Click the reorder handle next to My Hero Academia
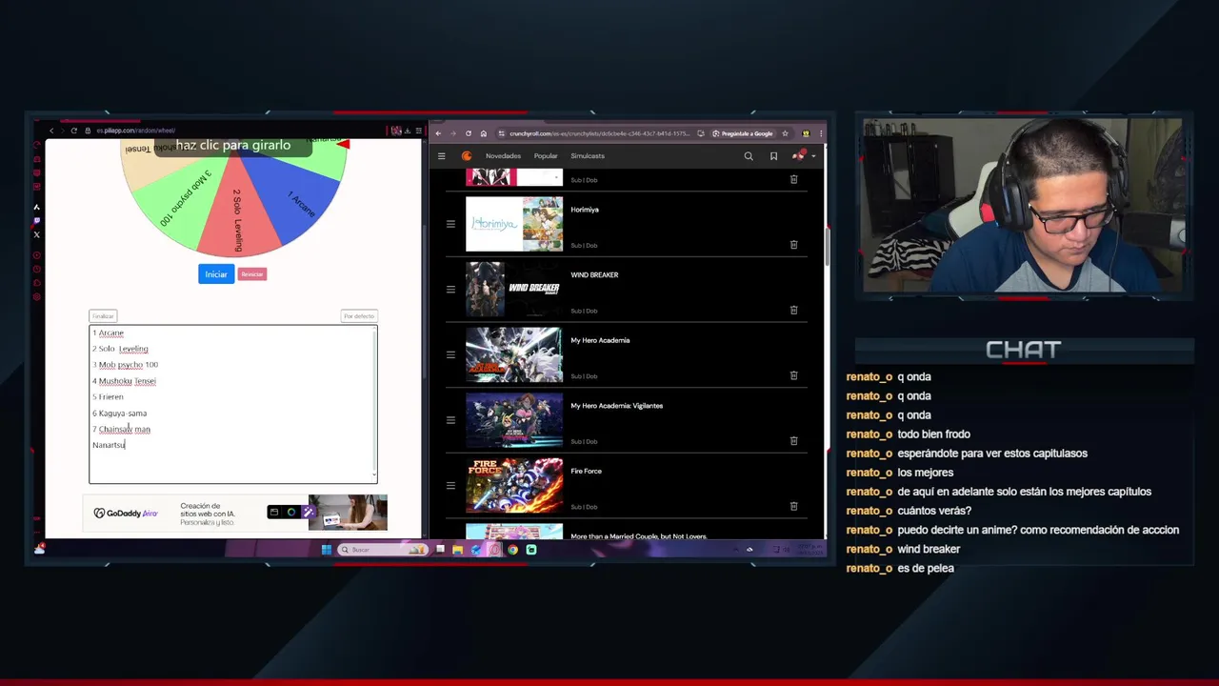 point(450,354)
